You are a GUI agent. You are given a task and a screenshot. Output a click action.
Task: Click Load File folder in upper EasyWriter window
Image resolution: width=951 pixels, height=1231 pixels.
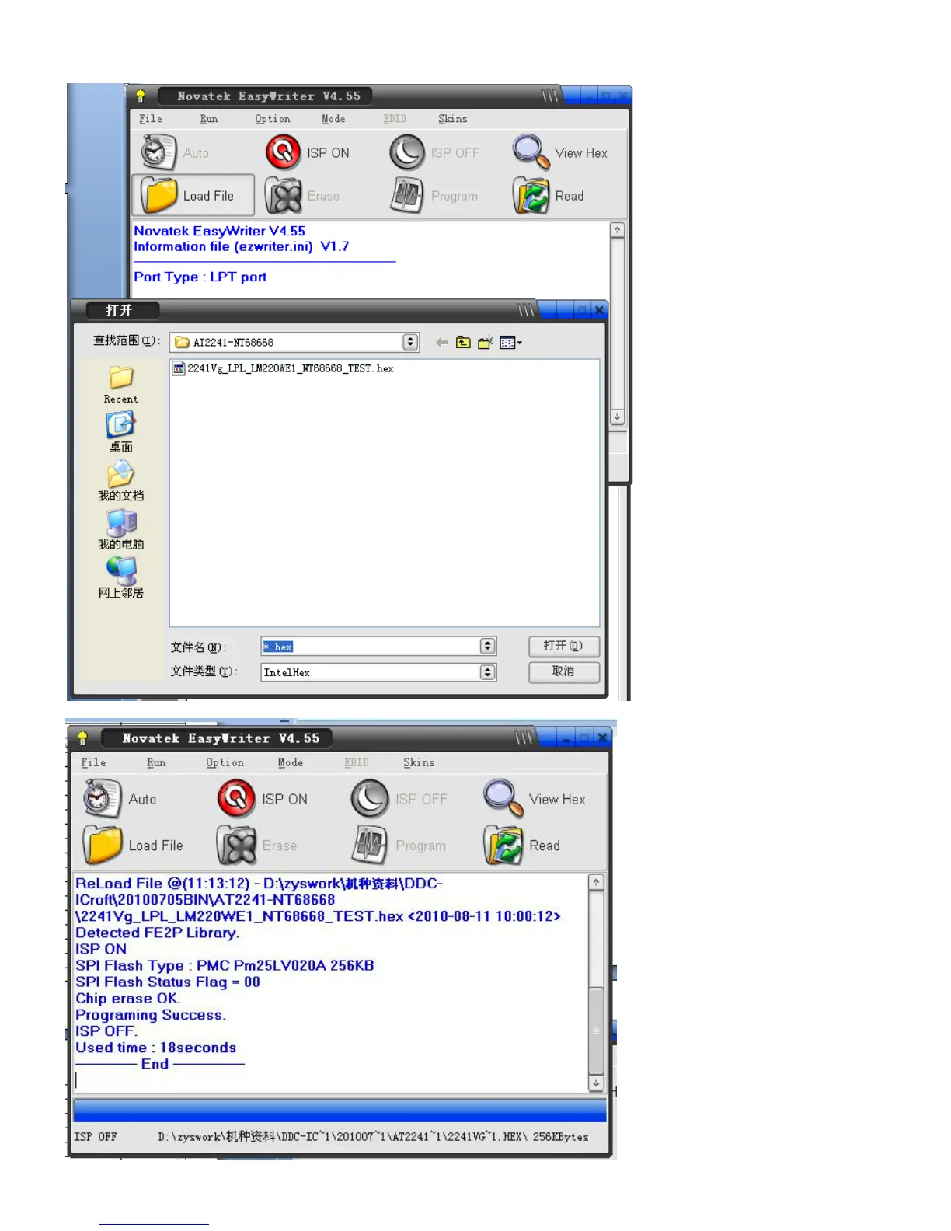pos(159,195)
